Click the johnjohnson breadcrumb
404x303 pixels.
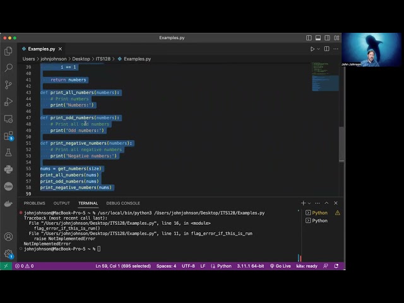pos(53,59)
